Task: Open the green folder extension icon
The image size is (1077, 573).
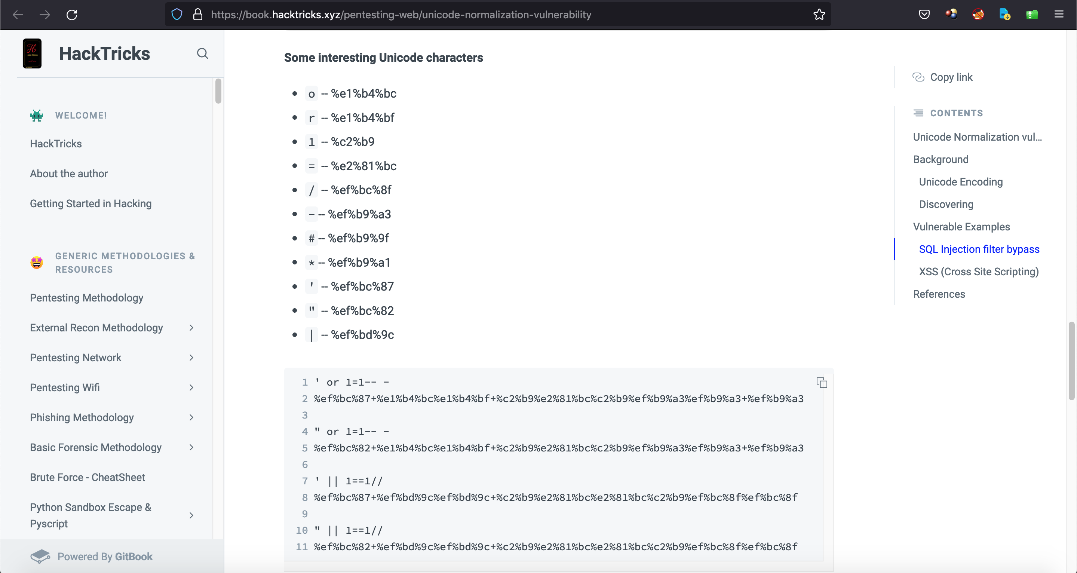Action: pyautogui.click(x=1032, y=15)
